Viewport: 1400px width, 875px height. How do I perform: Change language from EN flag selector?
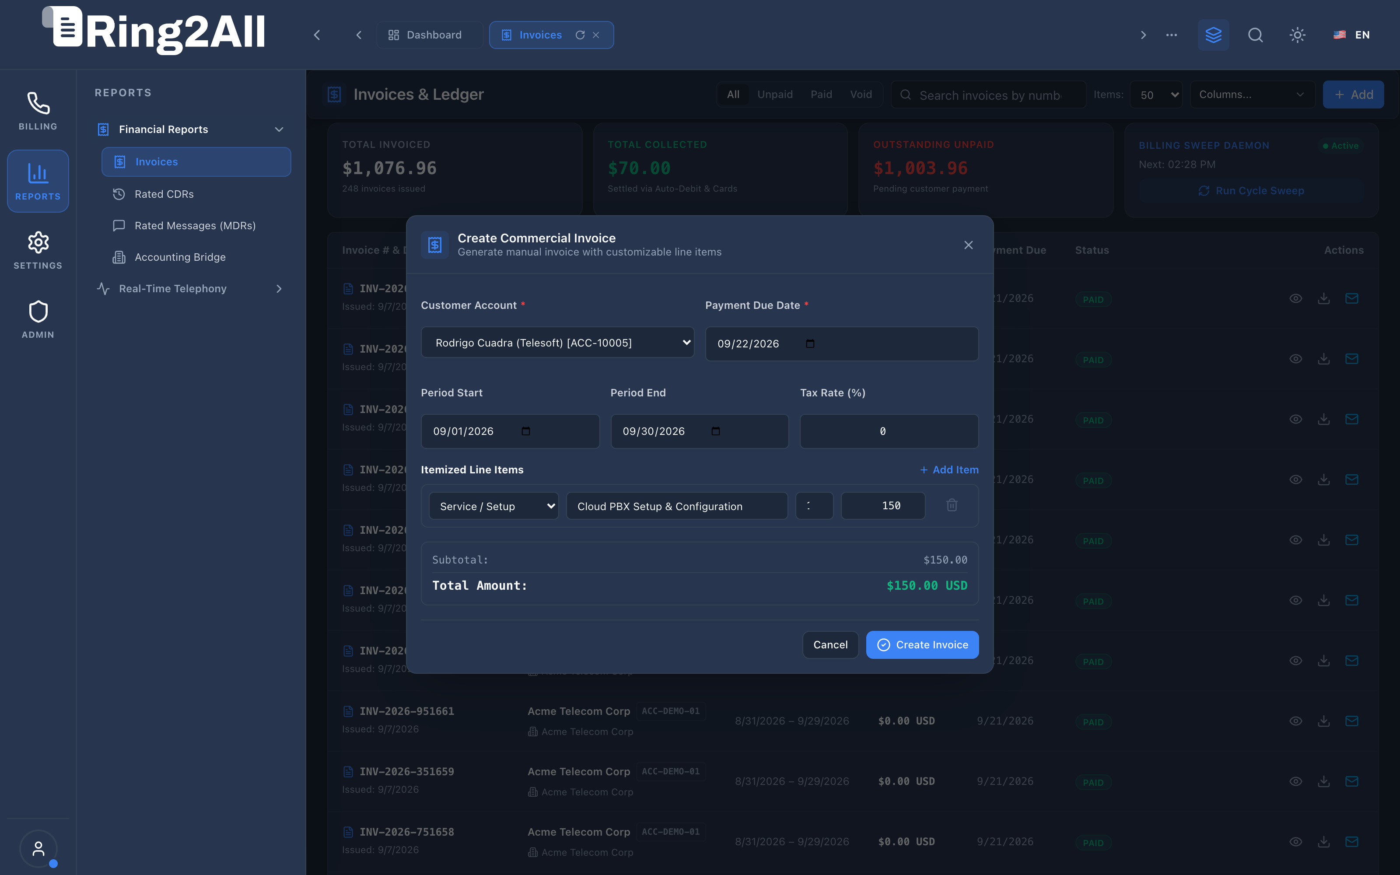coord(1351,35)
